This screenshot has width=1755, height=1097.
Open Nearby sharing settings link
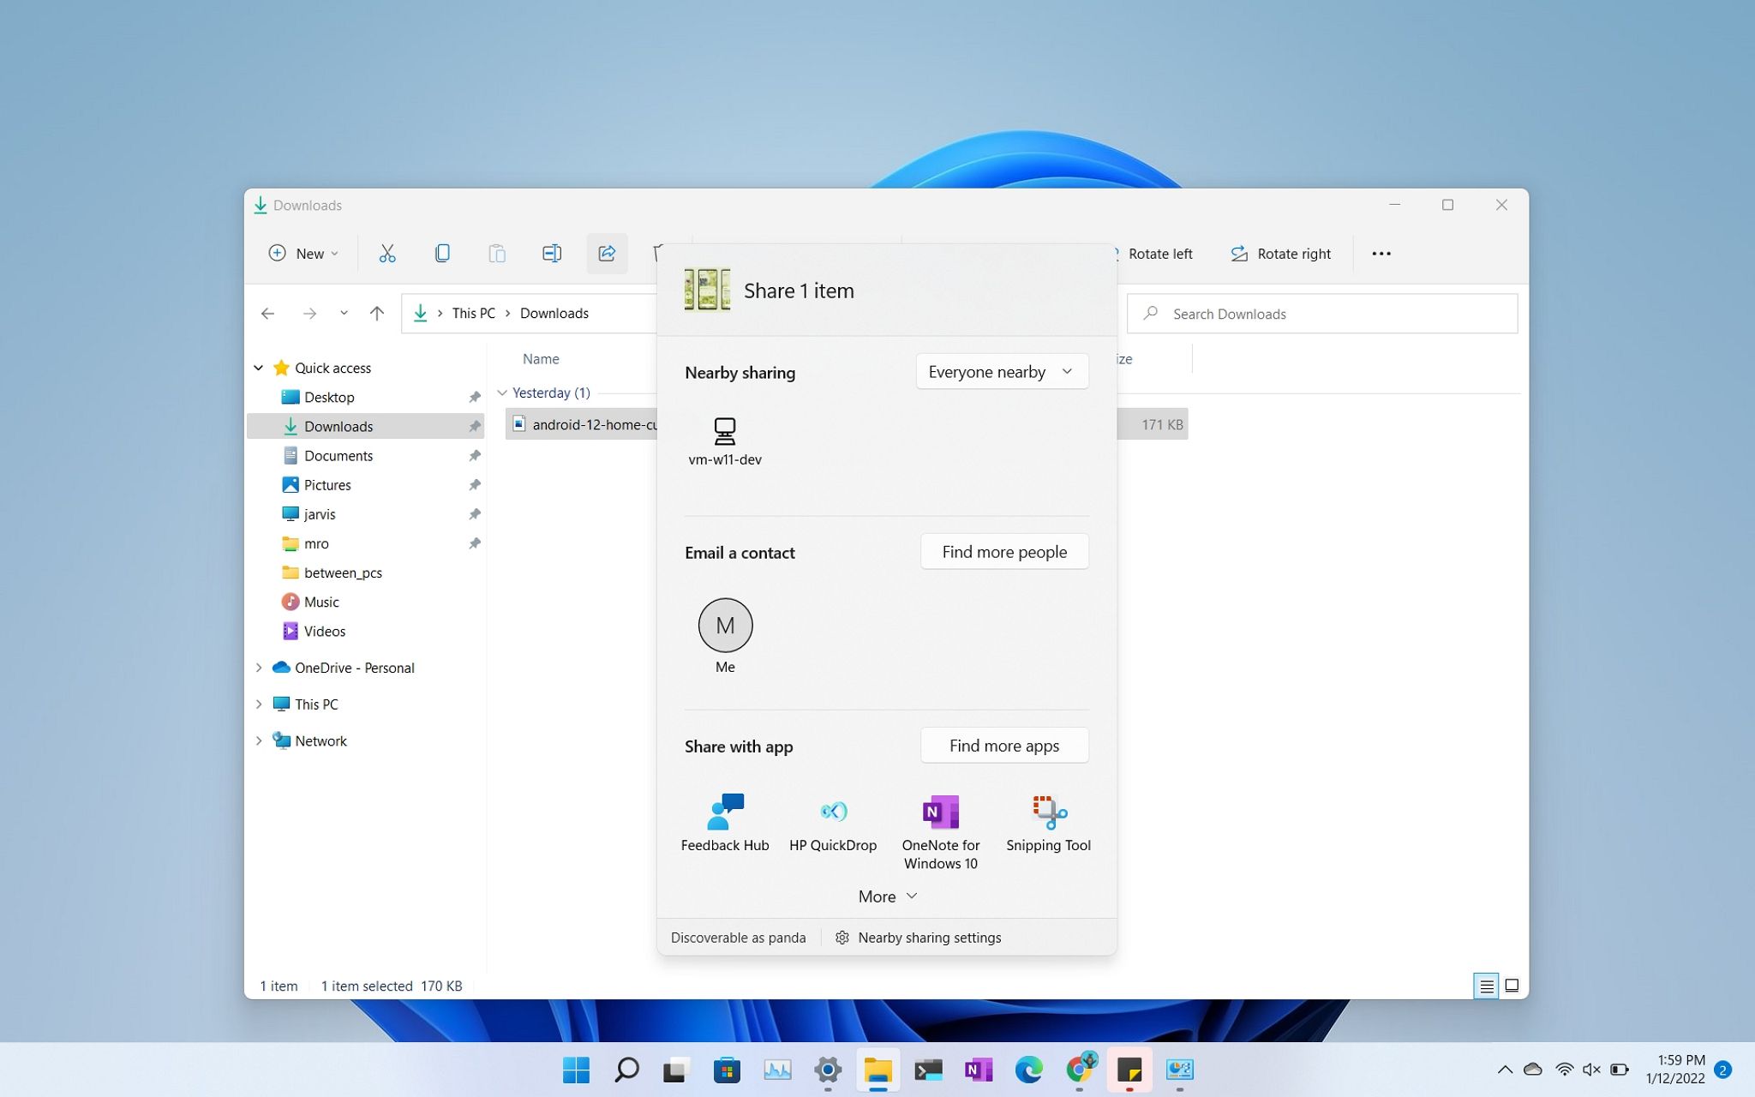(919, 938)
